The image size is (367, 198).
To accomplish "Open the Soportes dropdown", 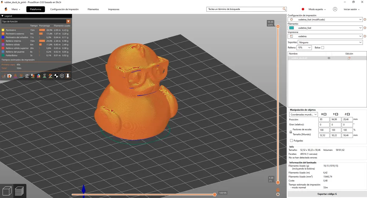I will (330, 42).
